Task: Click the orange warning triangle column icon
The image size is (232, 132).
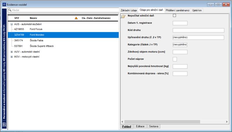Action: point(76,18)
